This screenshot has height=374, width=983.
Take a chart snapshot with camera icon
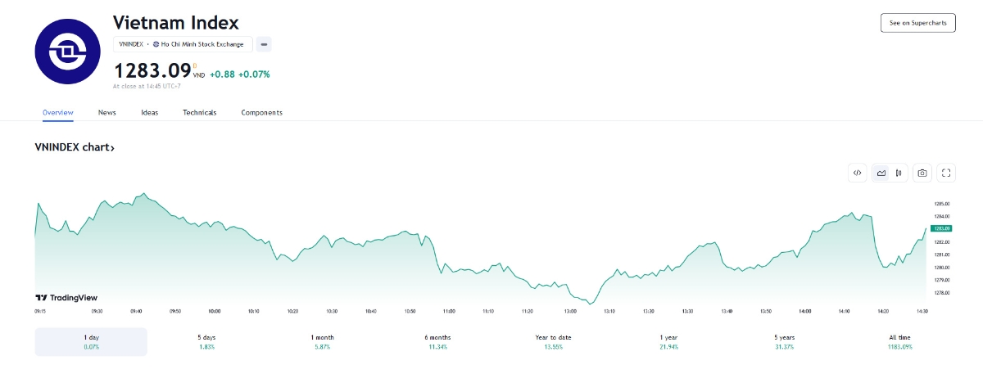(x=922, y=173)
